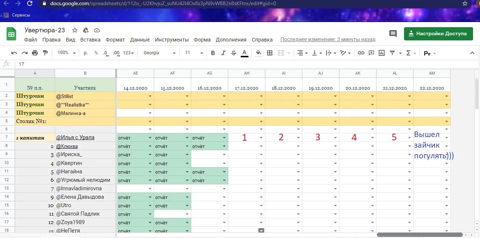Open the text color picker
This screenshot has width=480, height=238.
(244, 53)
